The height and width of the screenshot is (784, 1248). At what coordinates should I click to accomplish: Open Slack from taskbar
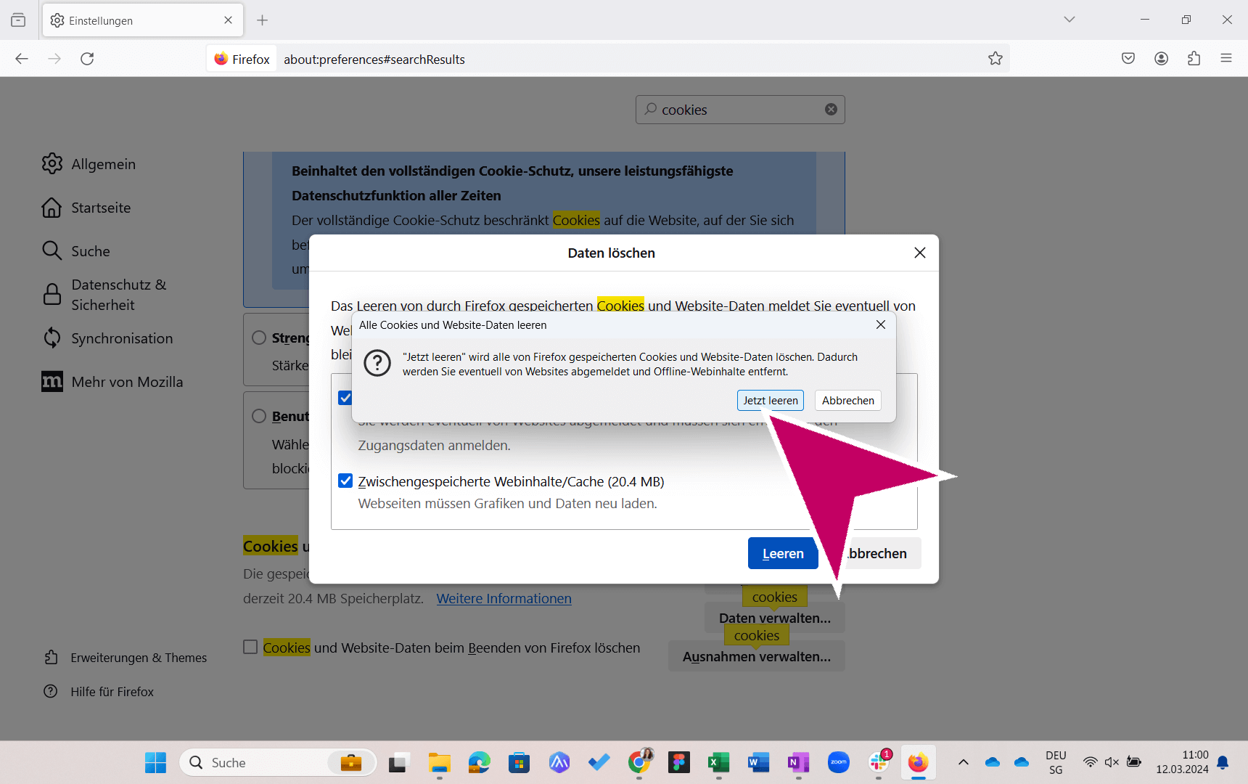tap(879, 762)
